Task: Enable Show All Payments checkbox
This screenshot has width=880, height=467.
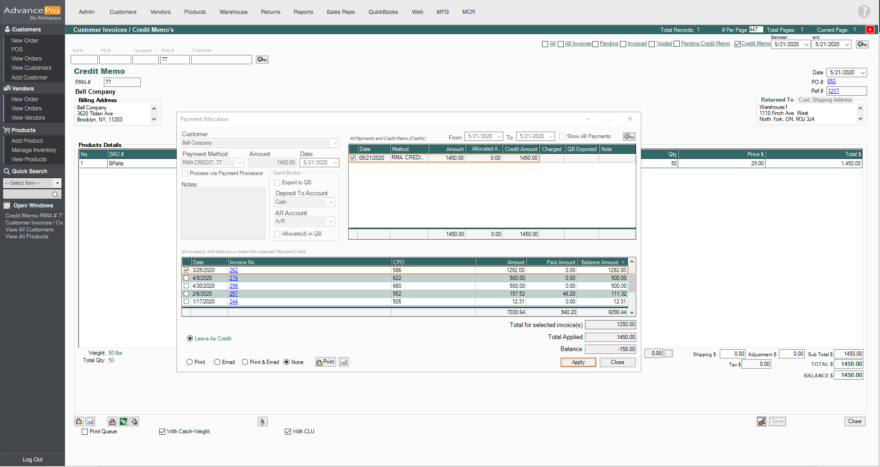Action: coord(562,136)
